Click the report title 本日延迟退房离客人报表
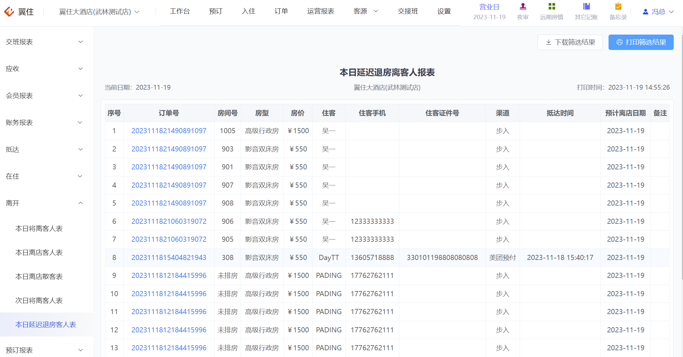 click(x=387, y=72)
